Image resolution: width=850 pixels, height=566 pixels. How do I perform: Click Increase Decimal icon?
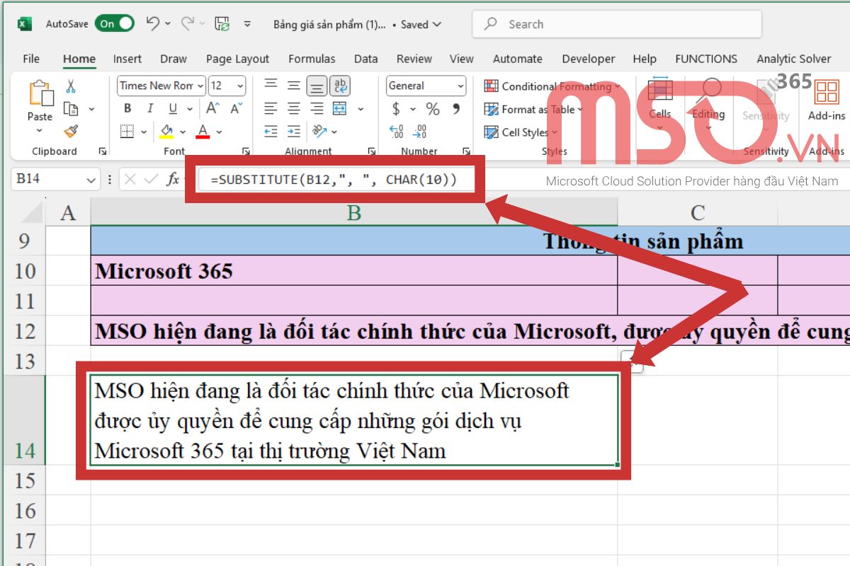(x=395, y=131)
